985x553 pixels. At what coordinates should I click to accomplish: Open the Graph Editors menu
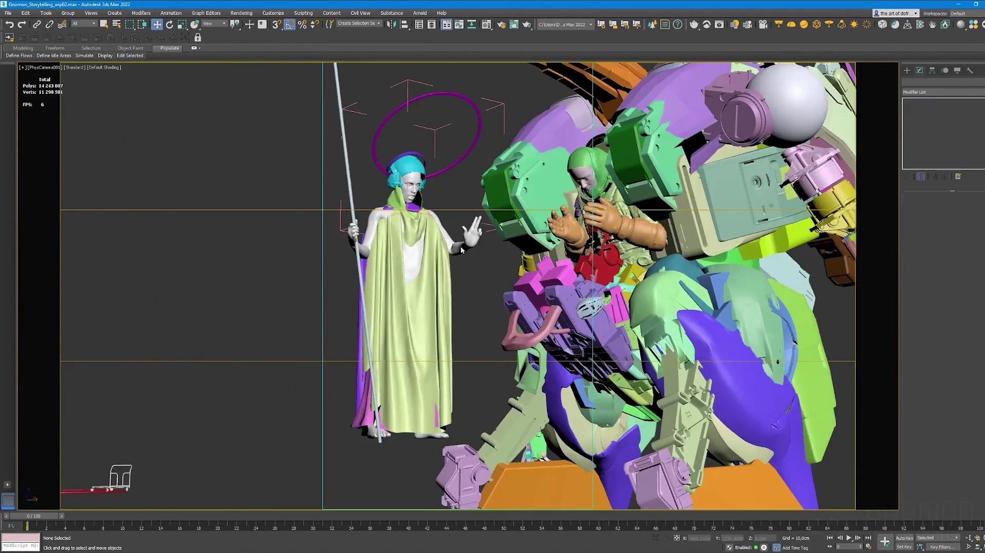point(206,13)
